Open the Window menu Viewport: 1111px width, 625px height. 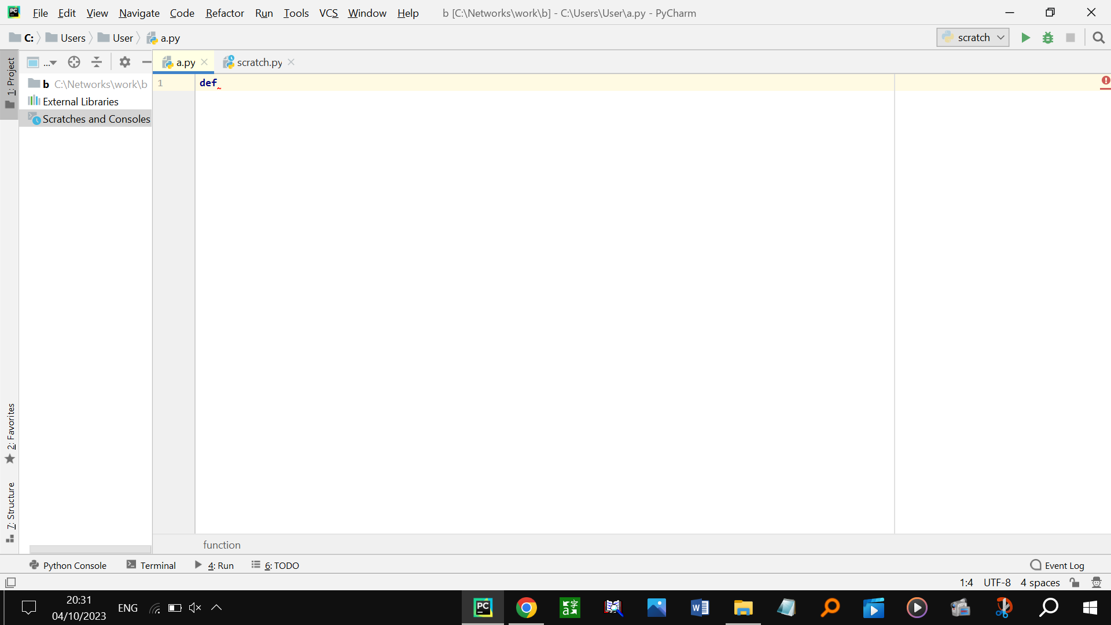click(x=367, y=13)
